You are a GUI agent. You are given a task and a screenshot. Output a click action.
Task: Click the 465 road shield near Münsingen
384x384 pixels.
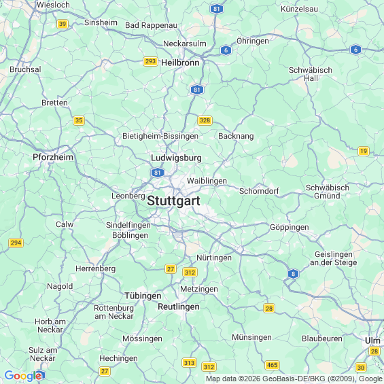[272, 365]
